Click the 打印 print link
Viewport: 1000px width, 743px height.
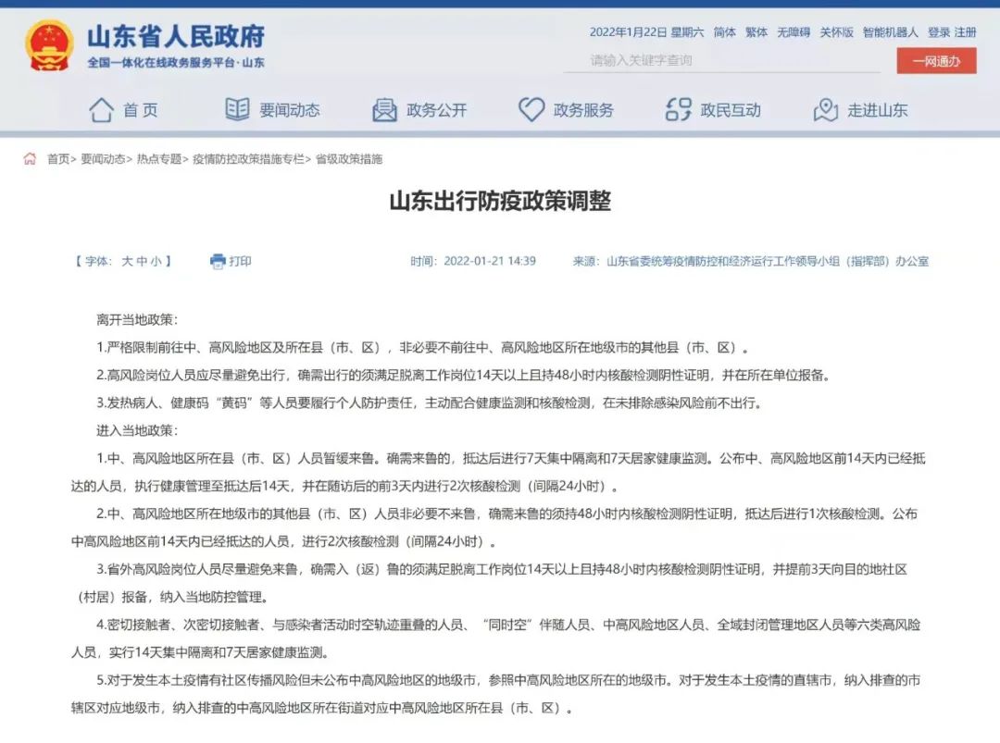click(240, 261)
